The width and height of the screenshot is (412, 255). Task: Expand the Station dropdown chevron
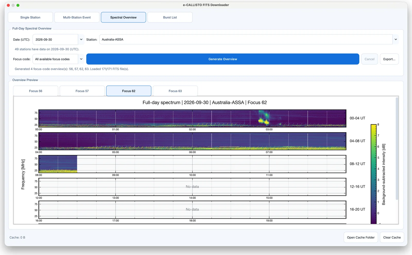click(x=396, y=40)
